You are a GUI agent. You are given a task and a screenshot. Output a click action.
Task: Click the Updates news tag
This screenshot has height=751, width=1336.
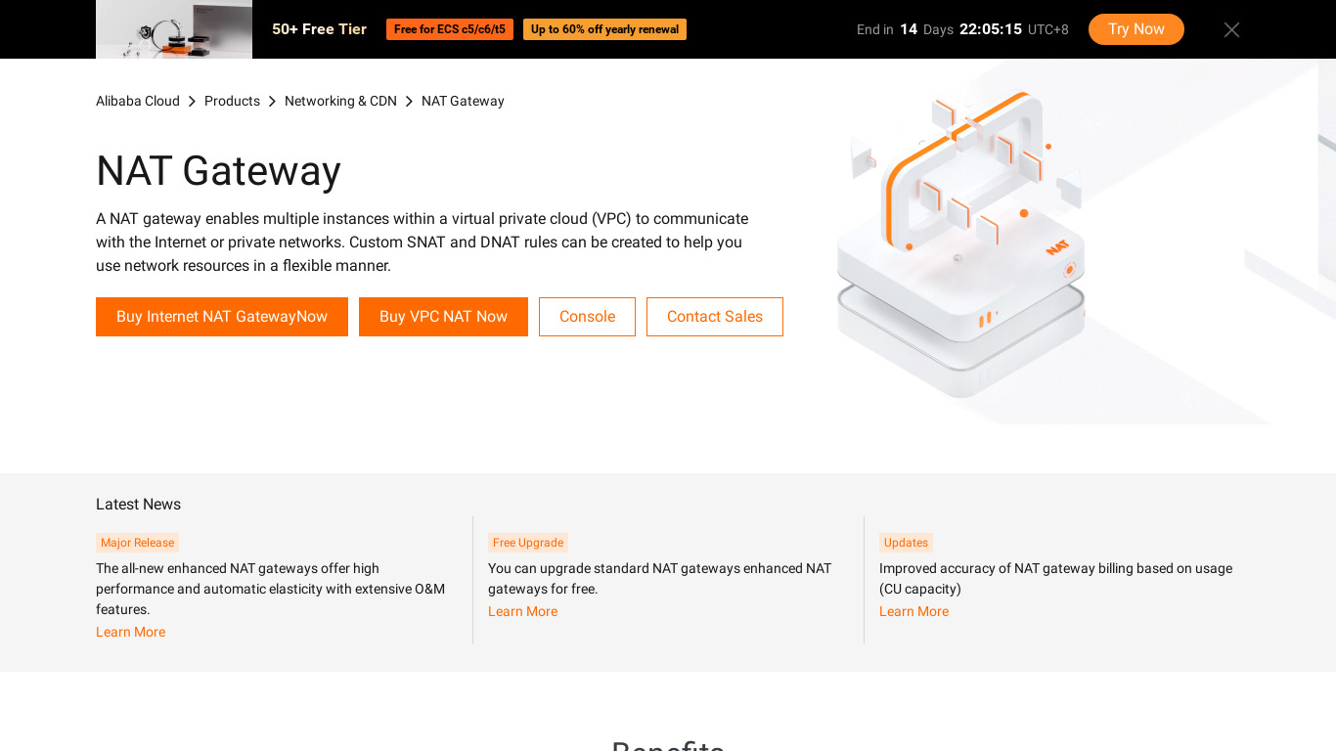click(x=906, y=543)
